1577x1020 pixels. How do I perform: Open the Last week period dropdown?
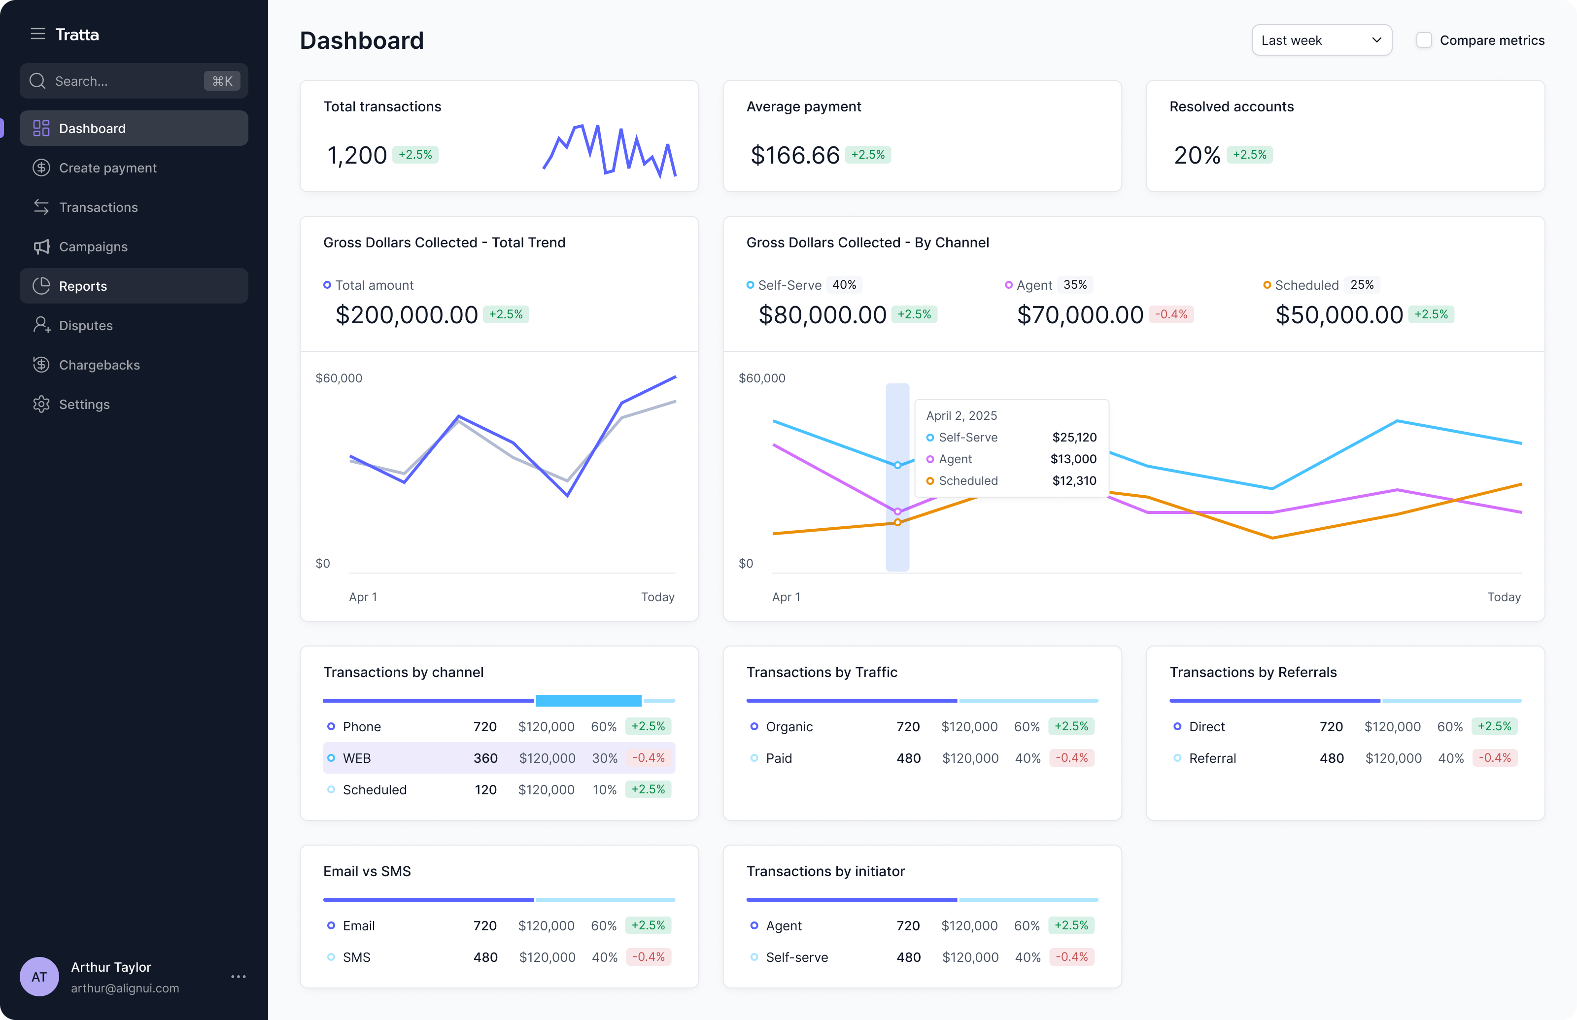[x=1321, y=40]
